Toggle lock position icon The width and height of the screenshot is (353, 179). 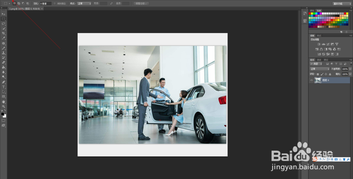326,74
